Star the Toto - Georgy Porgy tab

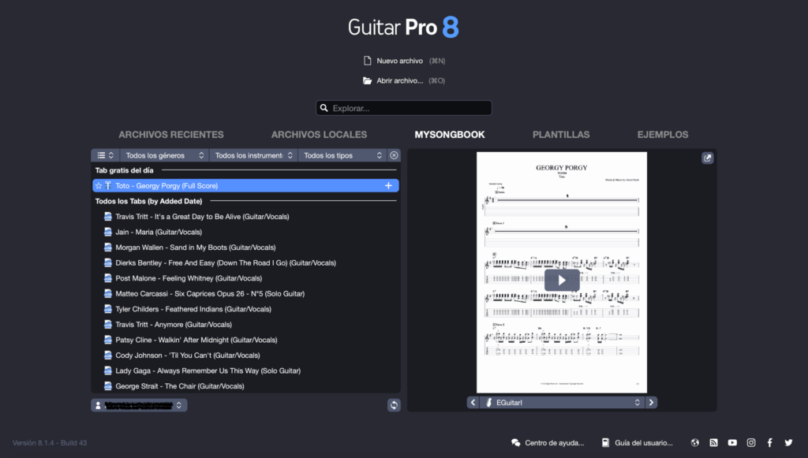[x=99, y=186]
